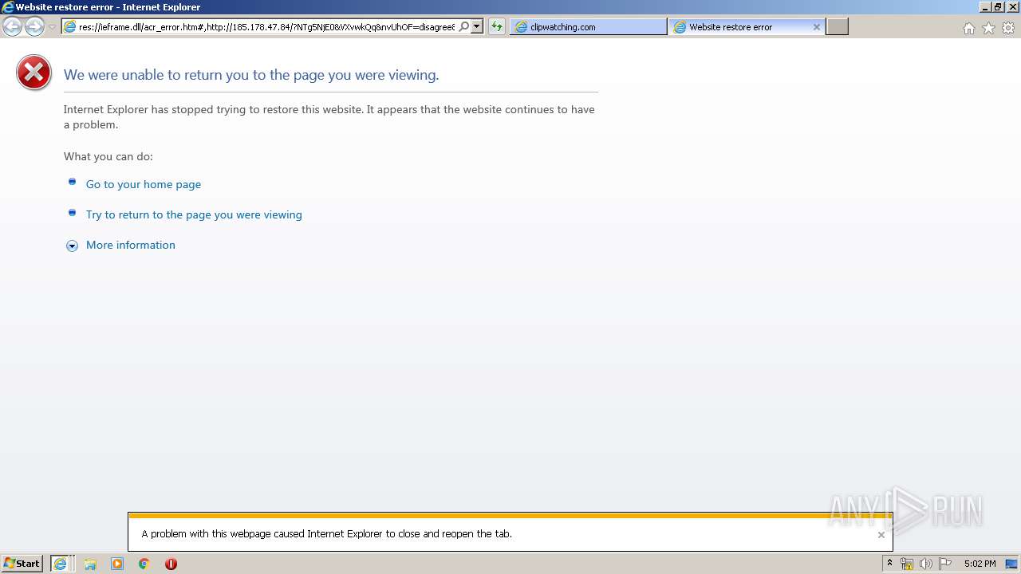The width and height of the screenshot is (1021, 574).
Task: Open the address bar autocomplete dropdown
Action: coord(477,26)
